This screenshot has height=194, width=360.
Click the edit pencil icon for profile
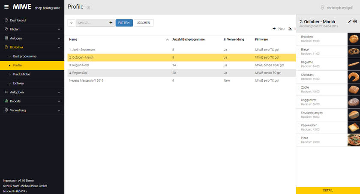click(350, 21)
